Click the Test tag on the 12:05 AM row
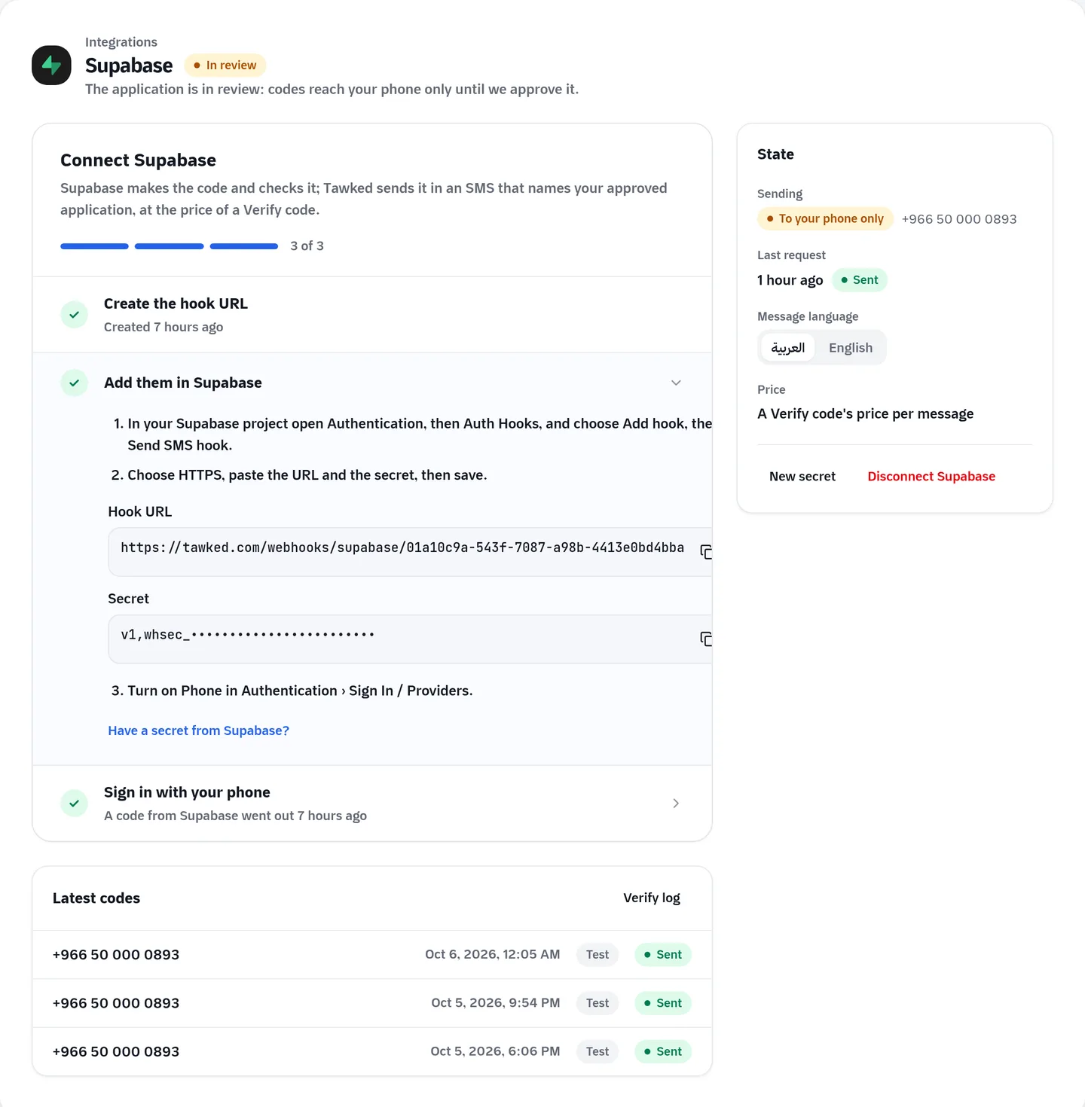The image size is (1085, 1107). click(x=598, y=955)
